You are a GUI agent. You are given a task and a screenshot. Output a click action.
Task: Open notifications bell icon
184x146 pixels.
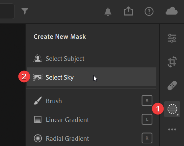pyautogui.click(x=108, y=12)
